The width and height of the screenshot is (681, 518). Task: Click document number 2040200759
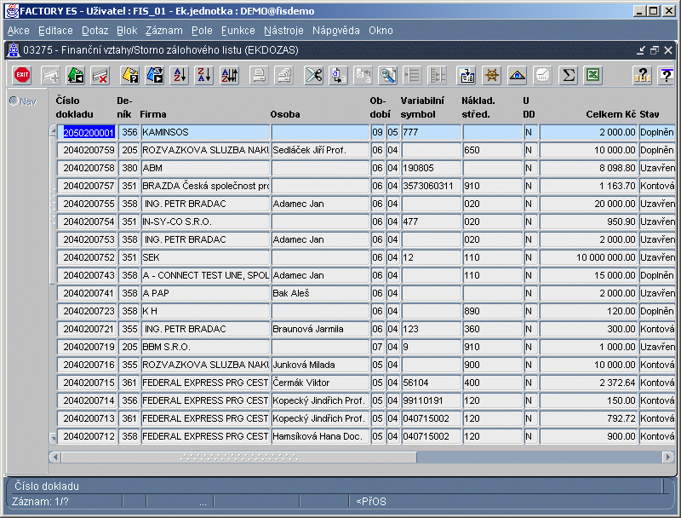tap(88, 150)
